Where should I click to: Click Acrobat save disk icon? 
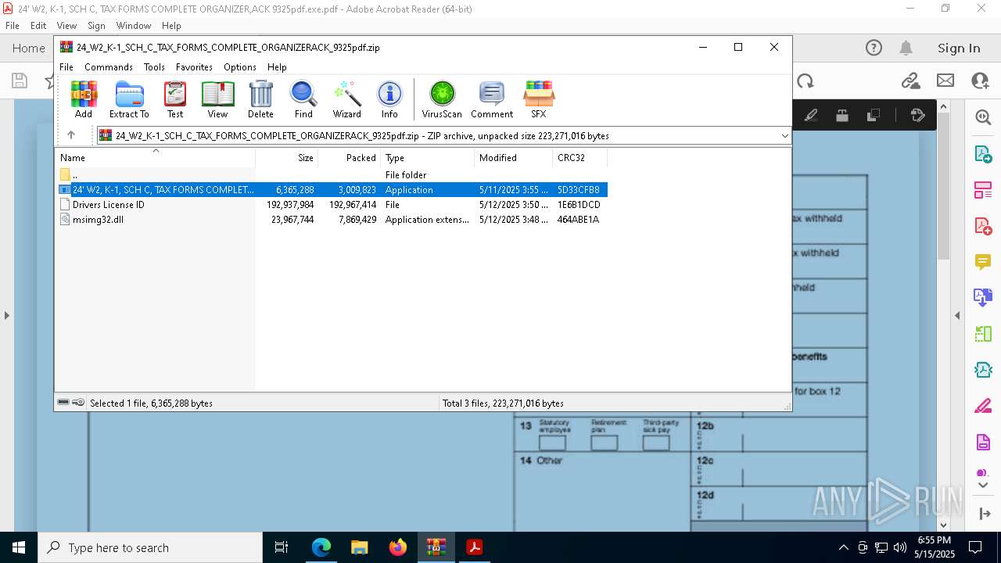[x=20, y=81]
